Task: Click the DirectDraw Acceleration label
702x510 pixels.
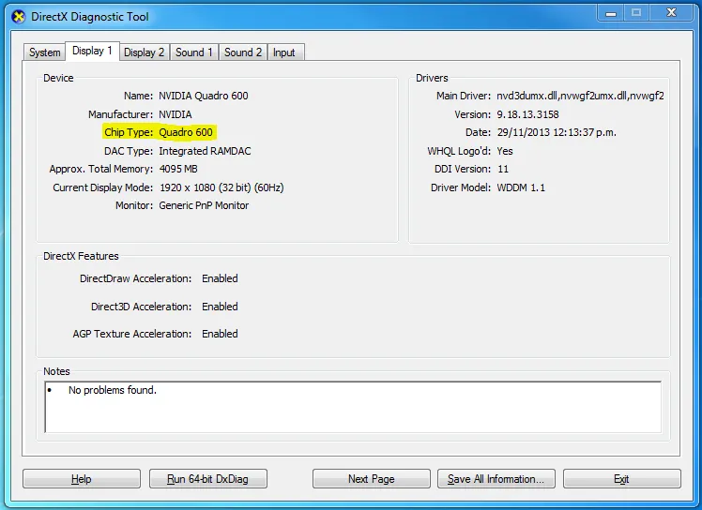Action: [x=136, y=278]
